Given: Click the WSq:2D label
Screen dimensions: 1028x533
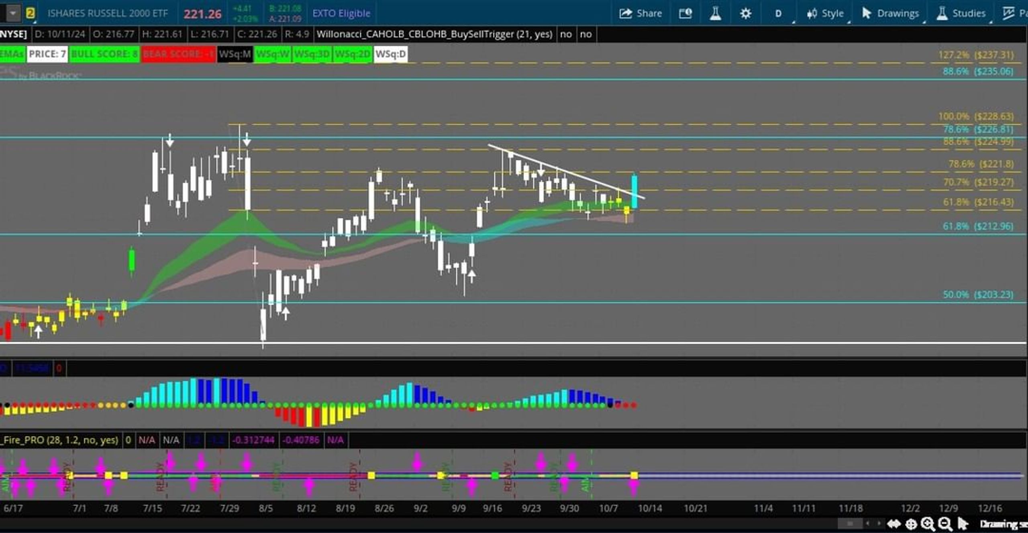Looking at the screenshot, I should [352, 54].
